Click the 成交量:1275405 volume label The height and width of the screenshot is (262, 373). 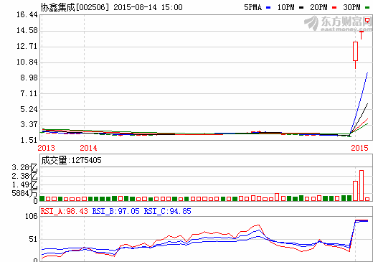[x=72, y=160]
